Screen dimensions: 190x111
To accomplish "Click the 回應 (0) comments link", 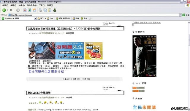I will coord(76,79).
